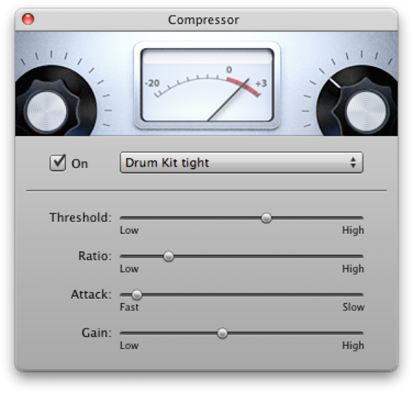Click the High label under Threshold slider

click(353, 231)
